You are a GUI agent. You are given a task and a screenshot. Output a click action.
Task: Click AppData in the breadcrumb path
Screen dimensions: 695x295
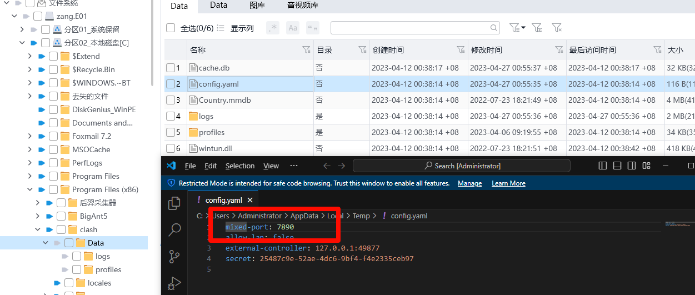(x=304, y=216)
